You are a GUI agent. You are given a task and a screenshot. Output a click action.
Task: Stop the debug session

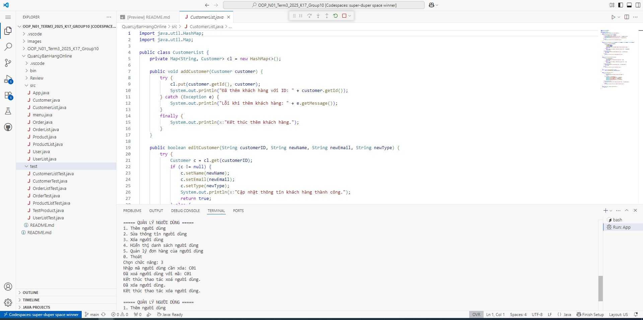[x=344, y=16]
